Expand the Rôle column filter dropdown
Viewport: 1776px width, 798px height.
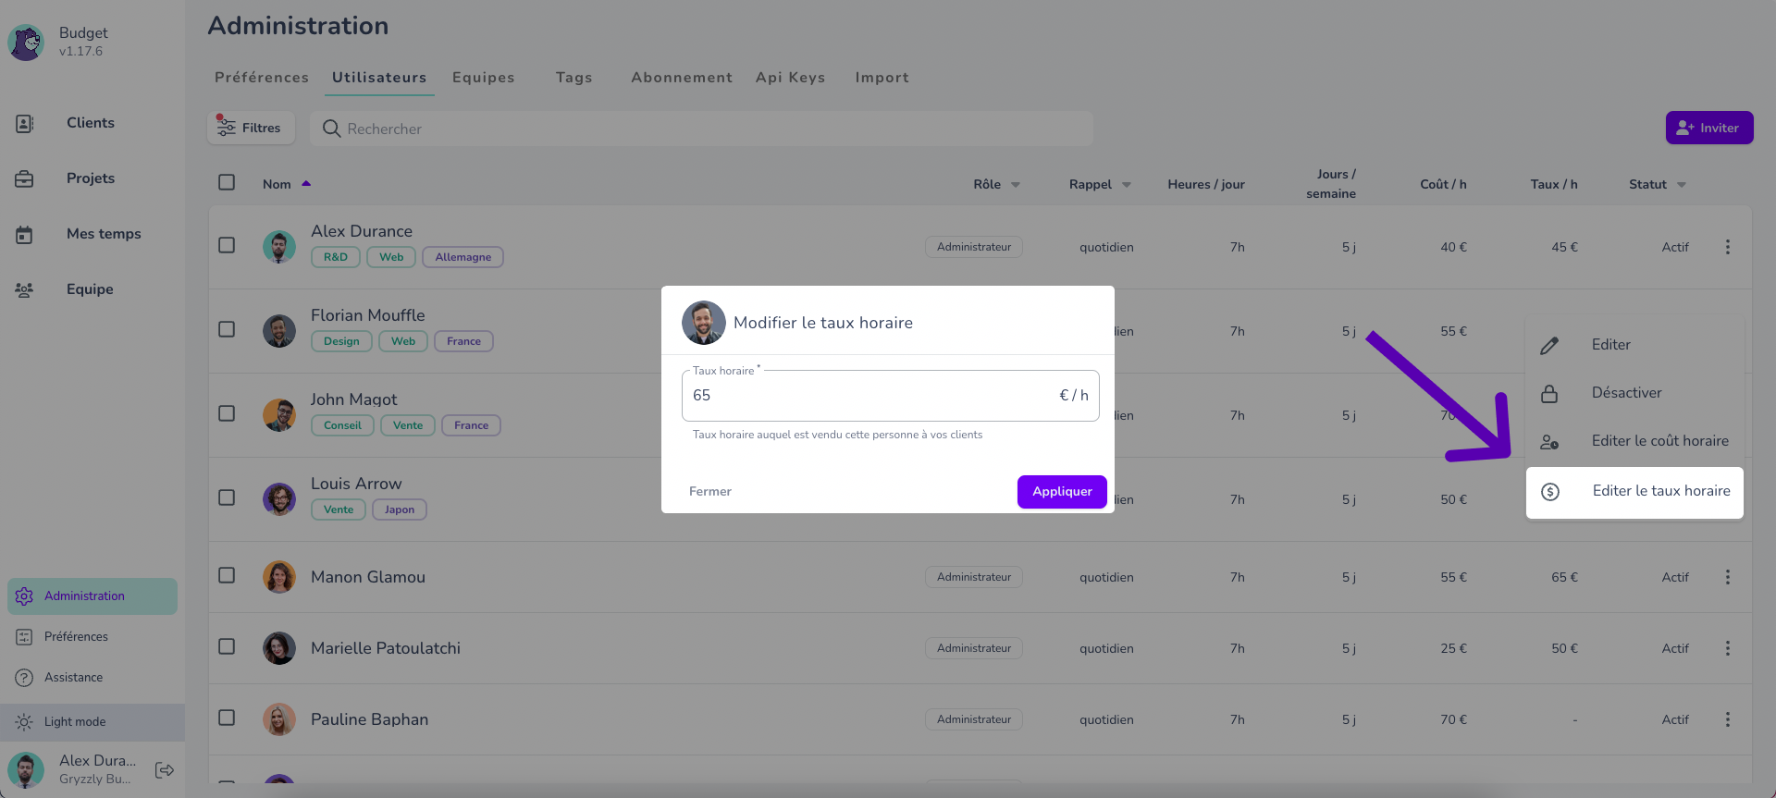pyautogui.click(x=1016, y=185)
